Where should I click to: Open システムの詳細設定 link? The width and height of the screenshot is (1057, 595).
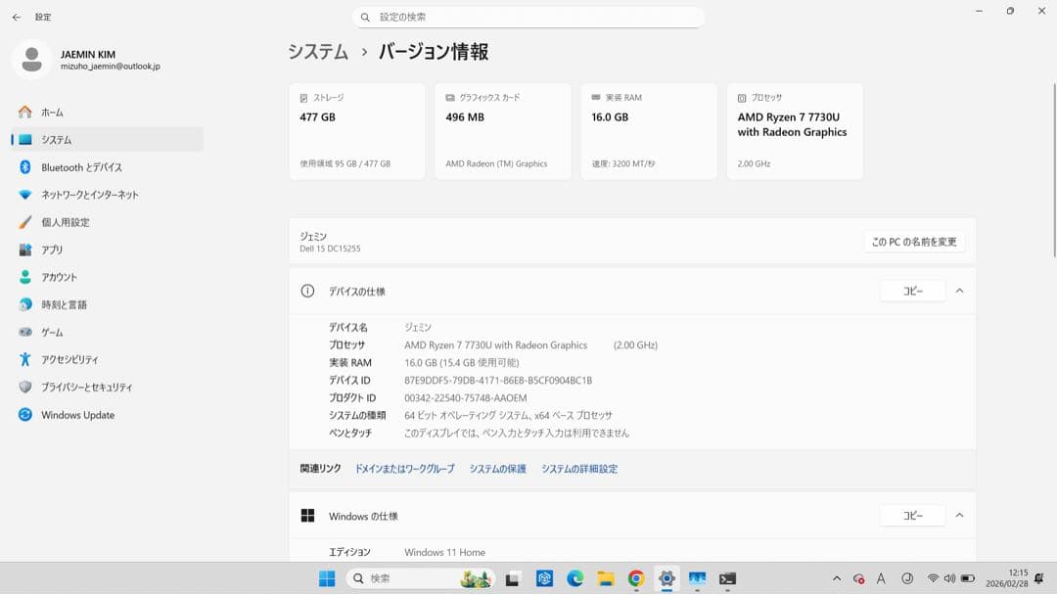(x=579, y=469)
